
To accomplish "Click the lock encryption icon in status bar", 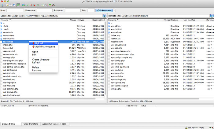I will pos(186,128).
